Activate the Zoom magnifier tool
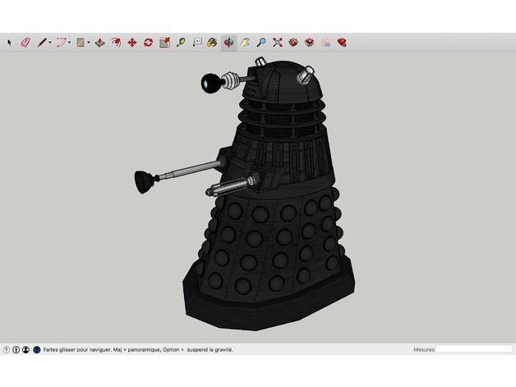 point(261,43)
